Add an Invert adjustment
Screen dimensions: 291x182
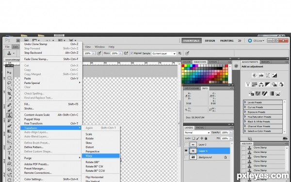(251, 93)
